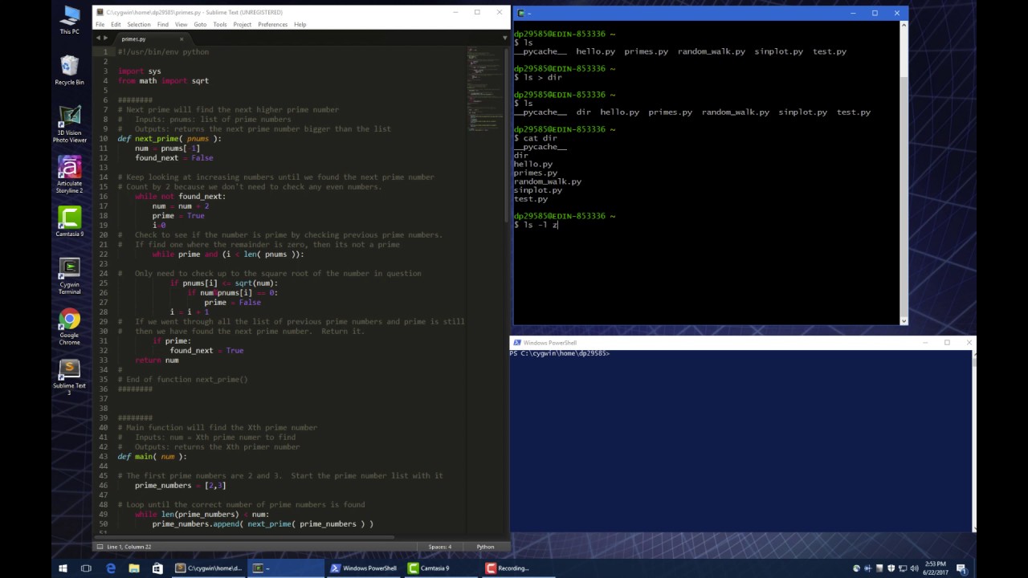Image resolution: width=1028 pixels, height=578 pixels.
Task: Open Sublime Text Selection menu
Action: pyautogui.click(x=139, y=24)
